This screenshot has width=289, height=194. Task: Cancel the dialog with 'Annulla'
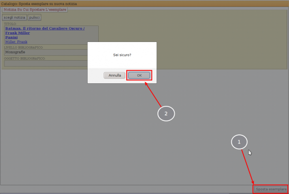point(115,76)
